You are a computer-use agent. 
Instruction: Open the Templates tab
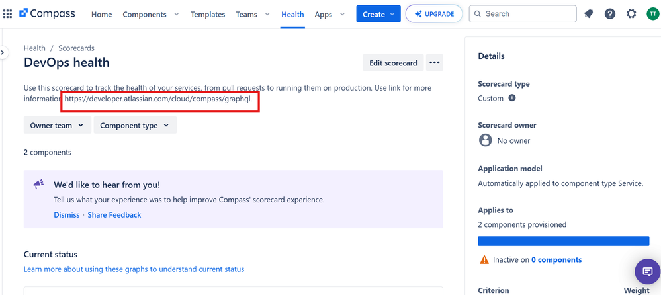pos(208,15)
